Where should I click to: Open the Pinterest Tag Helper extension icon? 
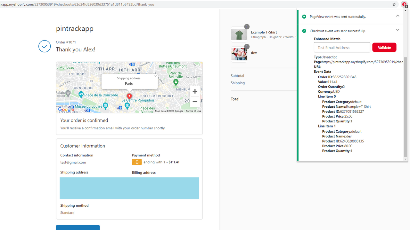404,4
